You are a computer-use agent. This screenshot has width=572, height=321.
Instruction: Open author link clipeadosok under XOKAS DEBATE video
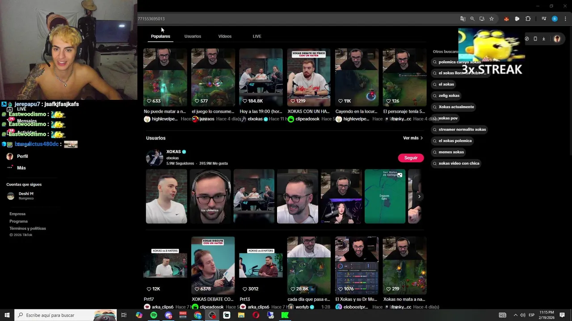[211, 307]
